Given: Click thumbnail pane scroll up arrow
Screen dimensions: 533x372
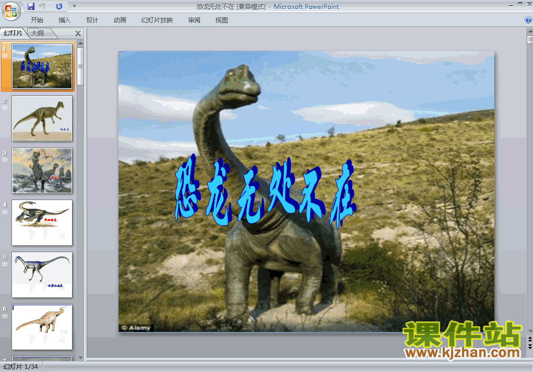Looking at the screenshot, I should point(80,43).
